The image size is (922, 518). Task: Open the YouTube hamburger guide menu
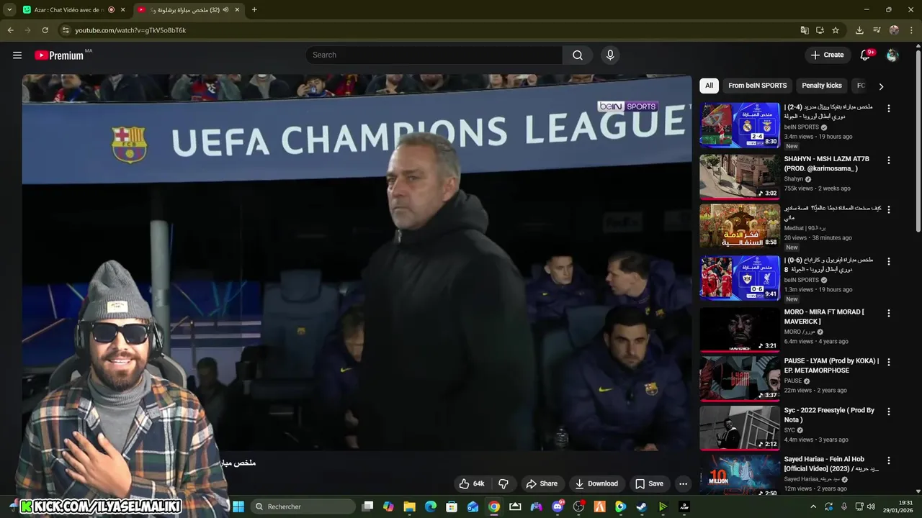17,55
